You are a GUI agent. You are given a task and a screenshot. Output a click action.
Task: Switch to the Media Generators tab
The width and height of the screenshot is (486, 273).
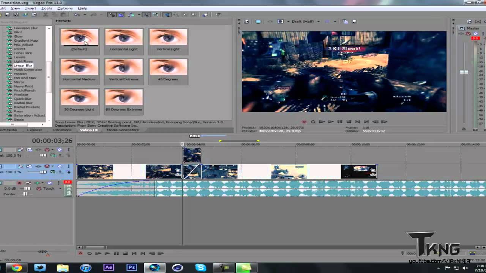pos(123,130)
